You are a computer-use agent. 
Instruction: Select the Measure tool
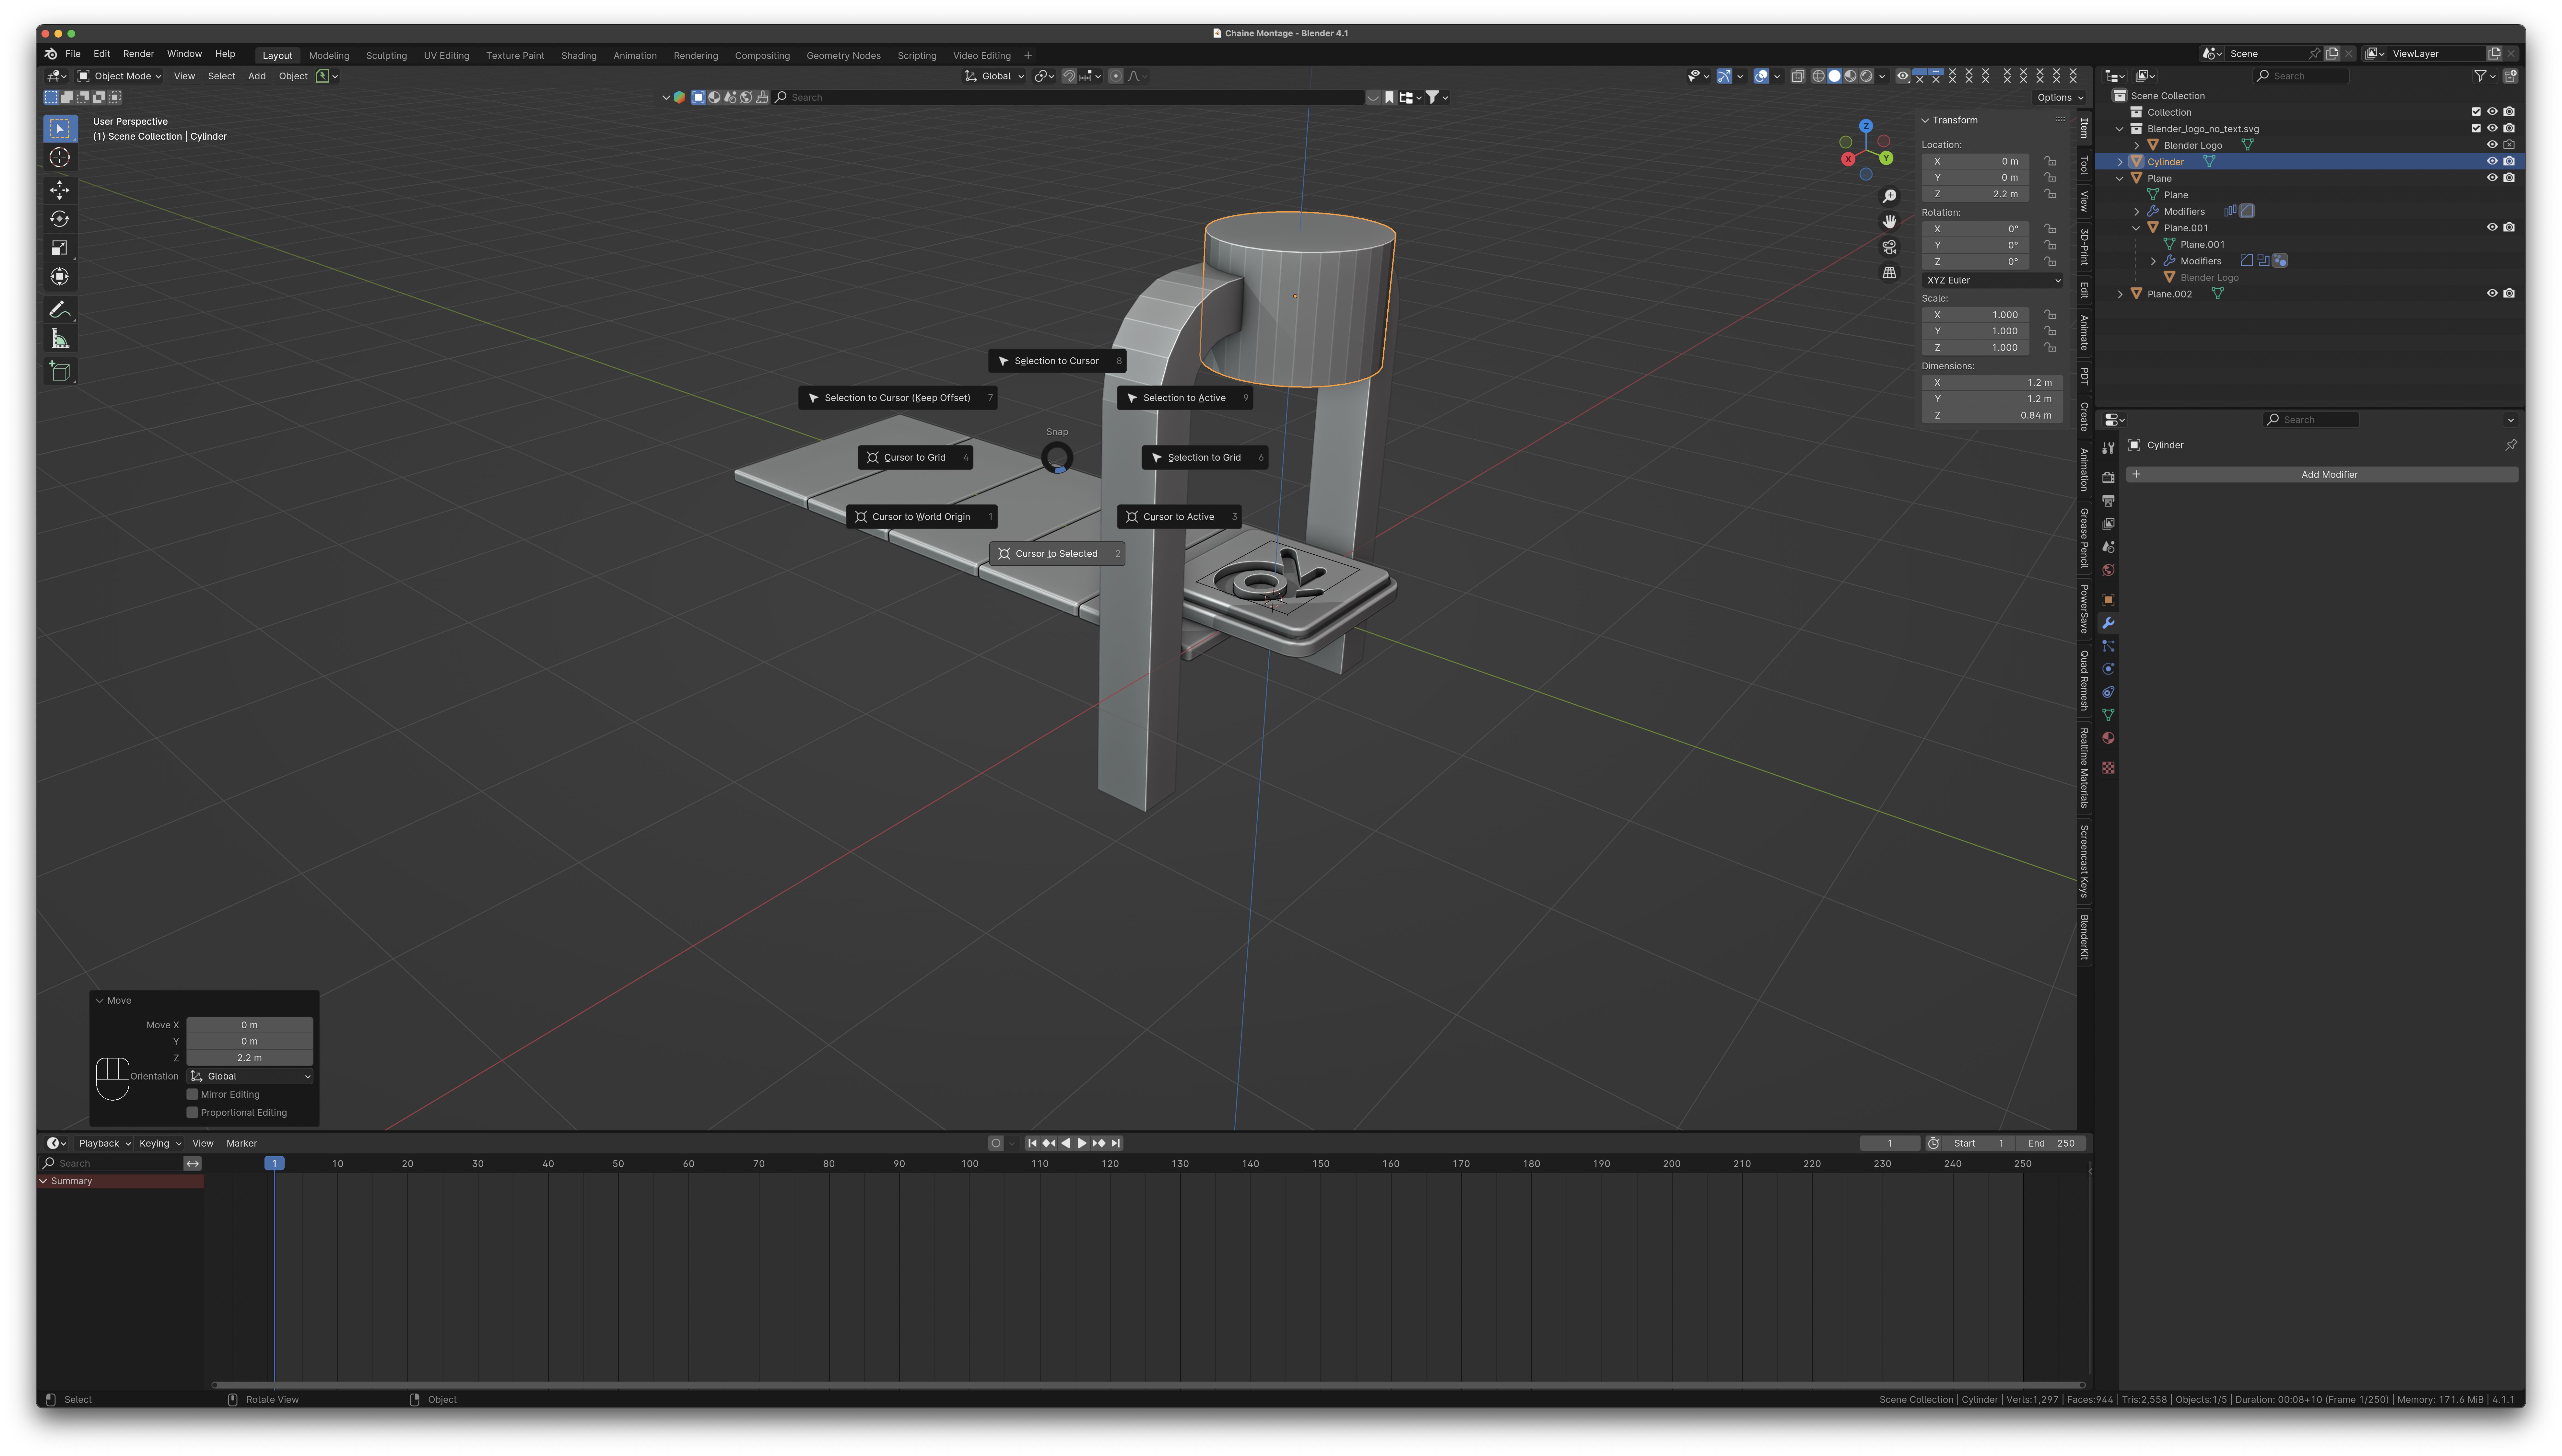coord(60,339)
